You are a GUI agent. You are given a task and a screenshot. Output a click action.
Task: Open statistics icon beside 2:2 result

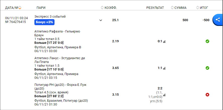(164, 95)
